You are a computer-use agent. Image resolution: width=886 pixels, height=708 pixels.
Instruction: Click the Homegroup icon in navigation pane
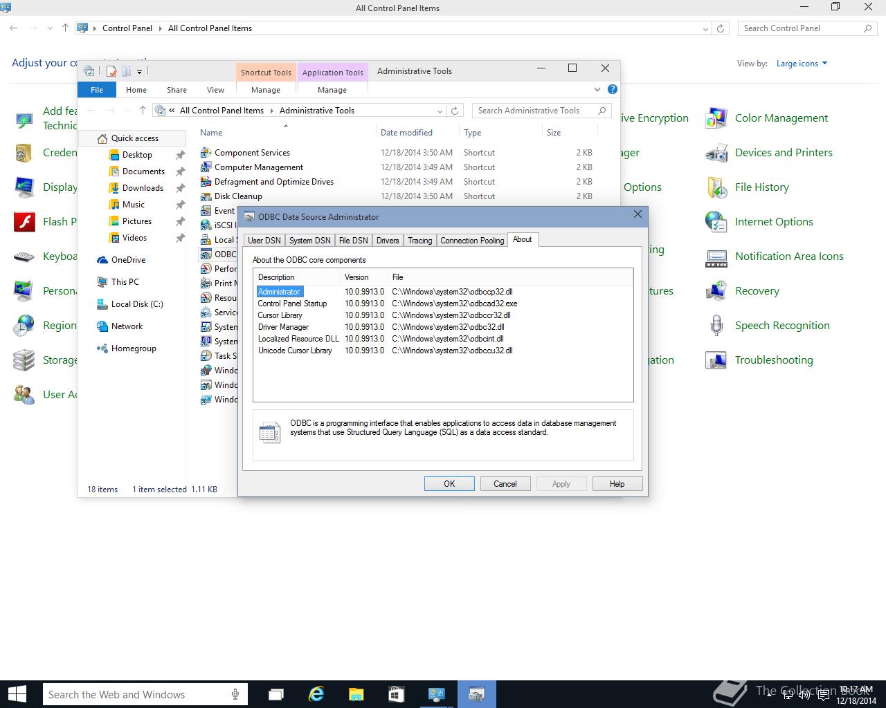[102, 348]
